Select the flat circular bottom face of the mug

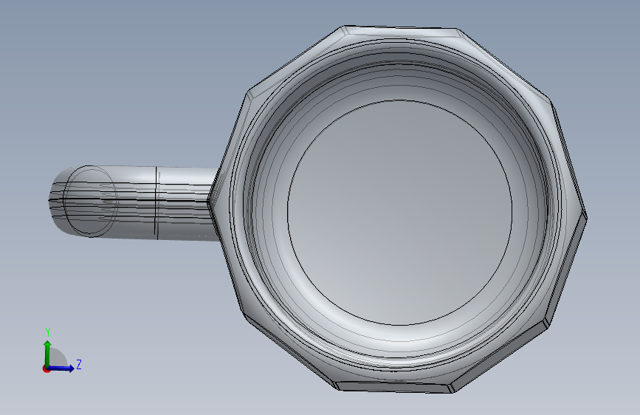point(399,213)
